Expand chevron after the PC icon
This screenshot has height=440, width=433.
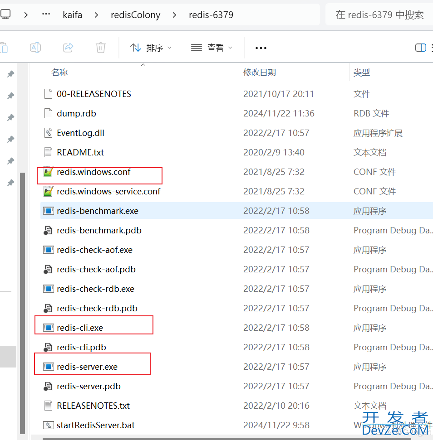pyautogui.click(x=26, y=15)
